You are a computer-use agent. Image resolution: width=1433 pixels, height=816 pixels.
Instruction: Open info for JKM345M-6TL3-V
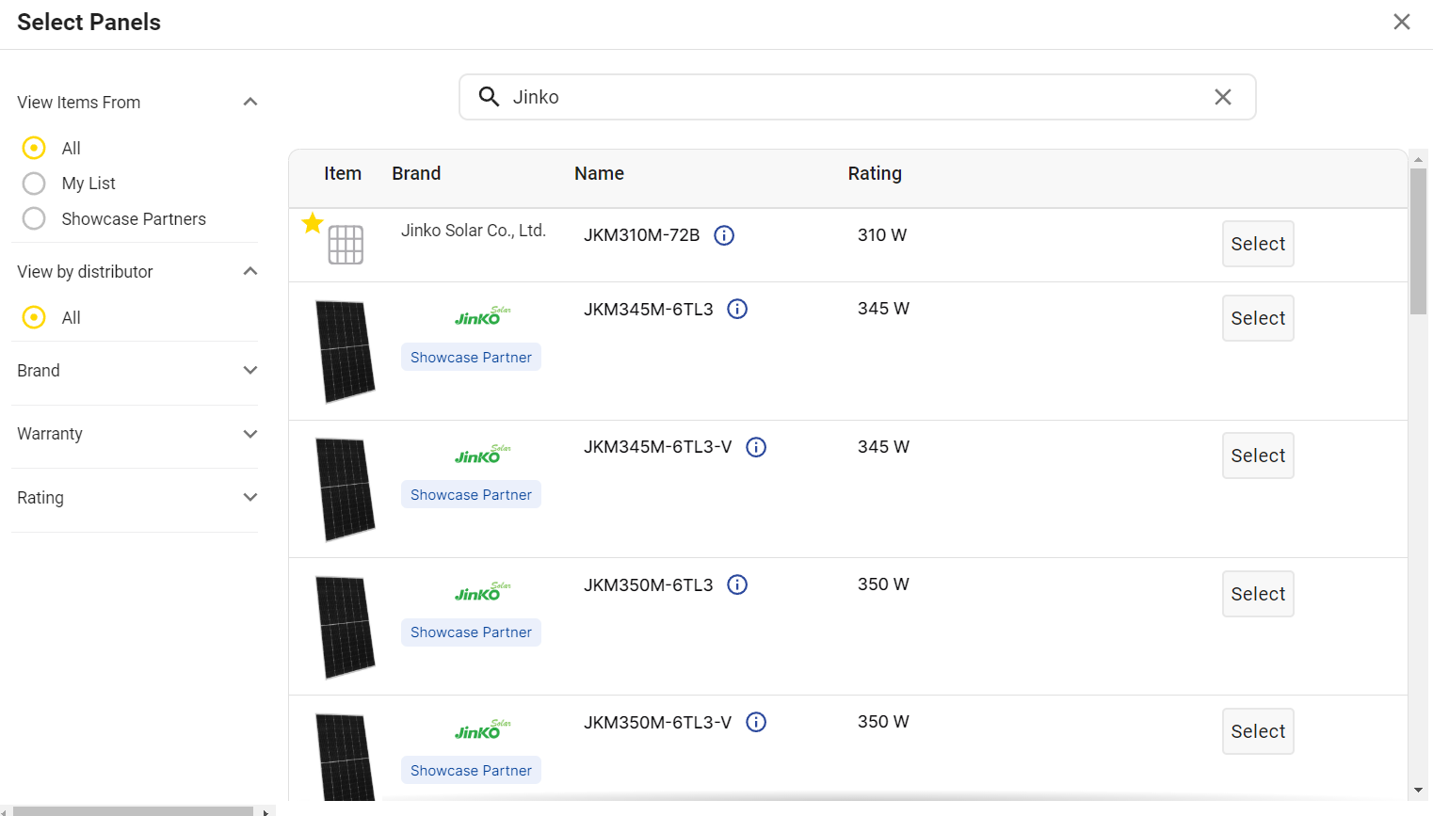(x=756, y=447)
